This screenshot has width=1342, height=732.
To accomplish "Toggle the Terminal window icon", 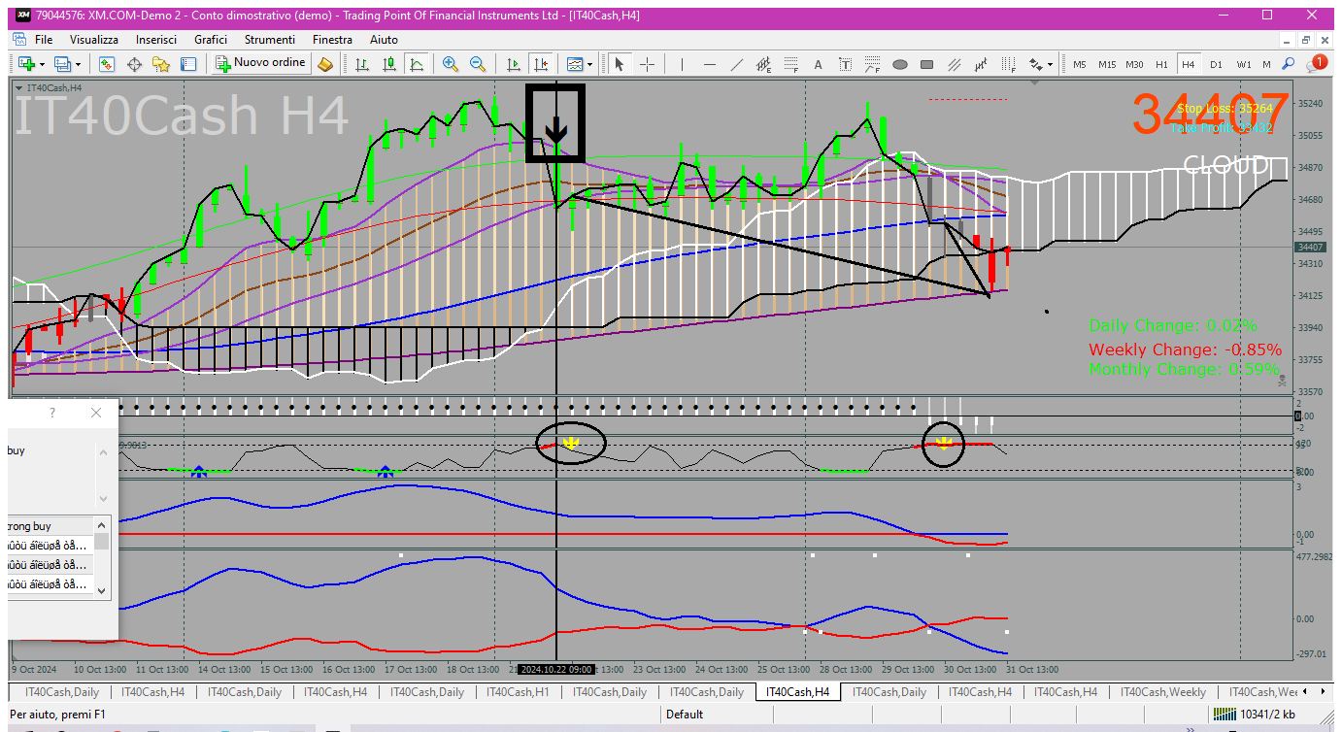I will click(x=188, y=64).
